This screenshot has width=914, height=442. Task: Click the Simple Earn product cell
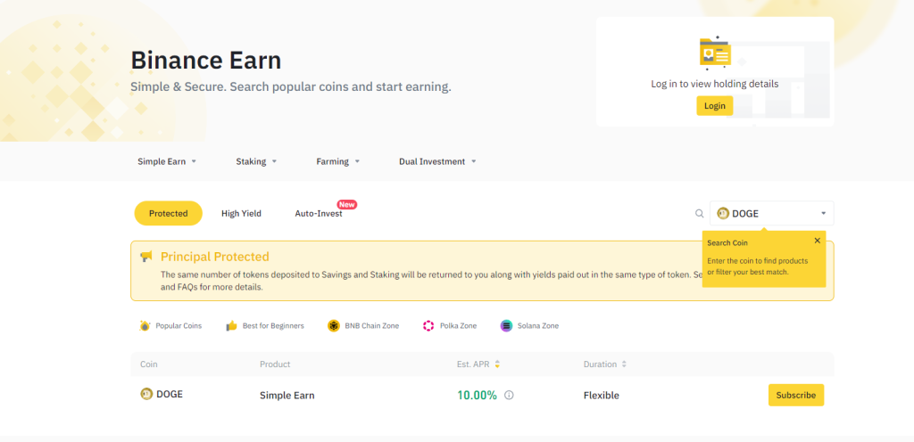(287, 396)
